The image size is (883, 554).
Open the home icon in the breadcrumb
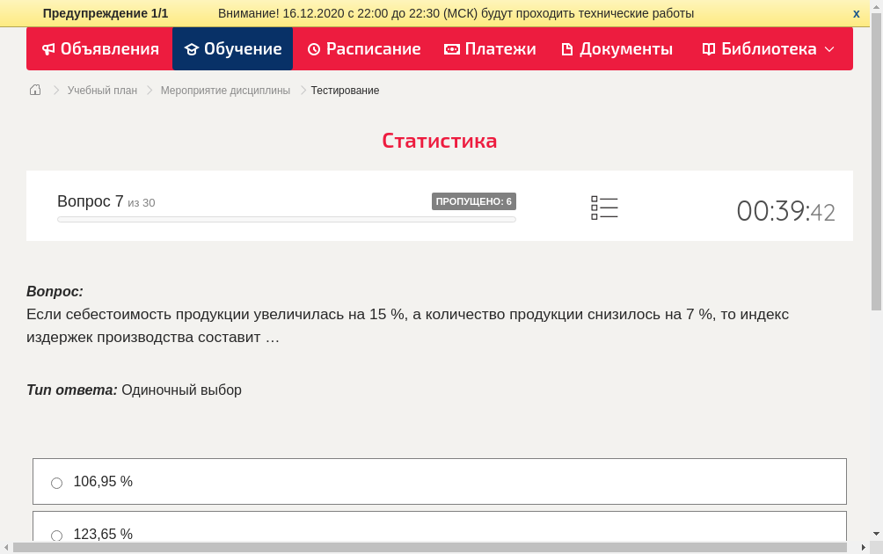tap(34, 90)
